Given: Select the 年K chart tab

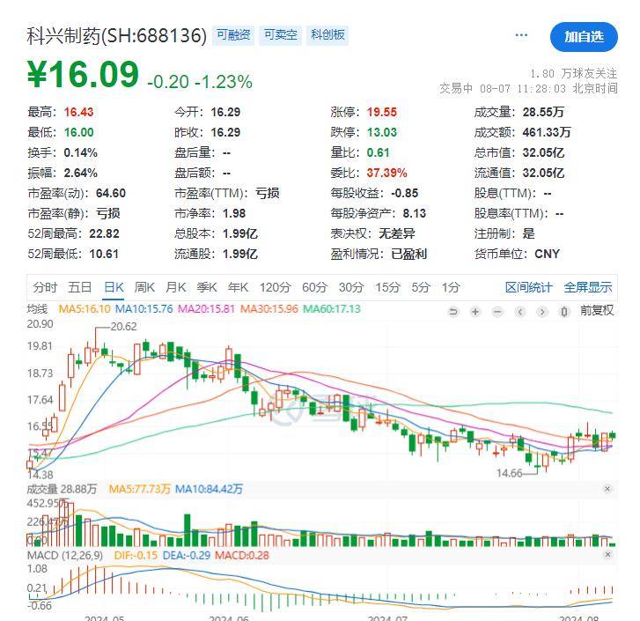Looking at the screenshot, I should [x=238, y=287].
